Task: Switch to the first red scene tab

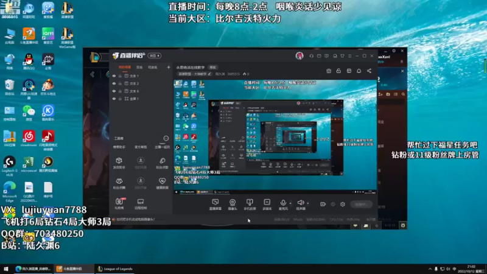Action: tap(125, 67)
